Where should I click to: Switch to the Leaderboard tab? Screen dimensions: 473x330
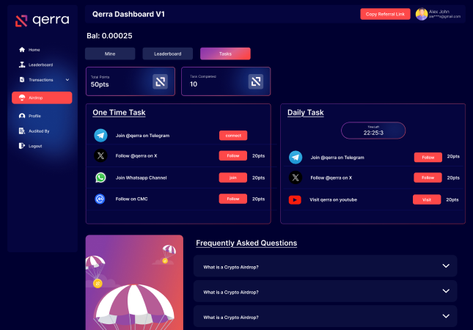[167, 54]
